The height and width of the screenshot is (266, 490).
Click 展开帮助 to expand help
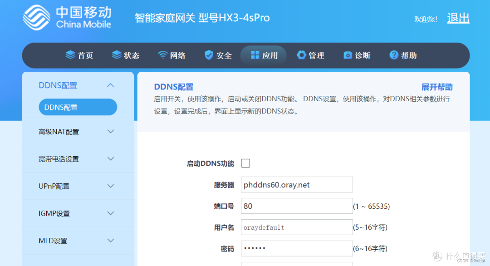(x=437, y=87)
